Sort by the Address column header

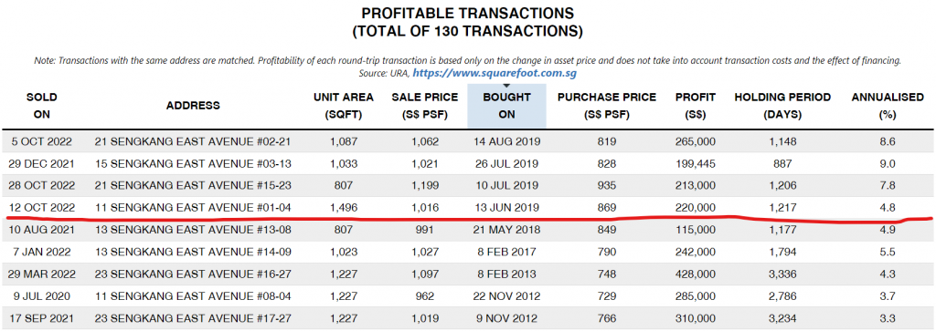tap(193, 106)
